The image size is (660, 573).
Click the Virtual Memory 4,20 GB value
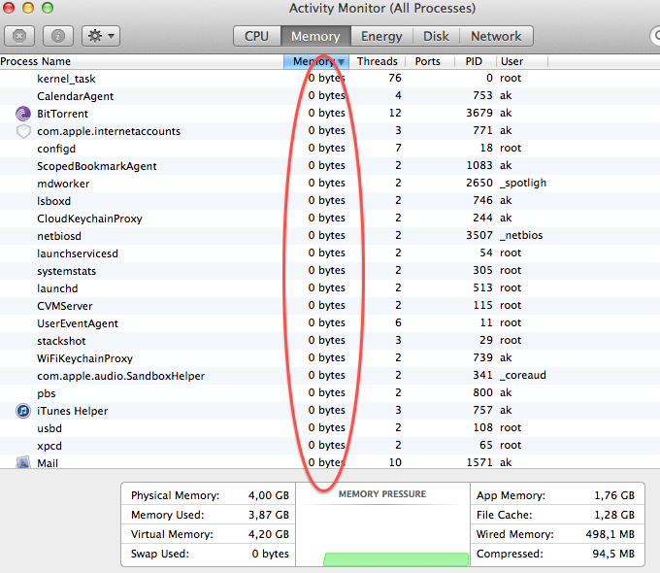pos(269,534)
